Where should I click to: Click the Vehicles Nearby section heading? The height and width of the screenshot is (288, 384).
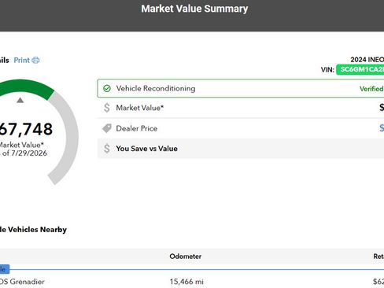point(33,230)
